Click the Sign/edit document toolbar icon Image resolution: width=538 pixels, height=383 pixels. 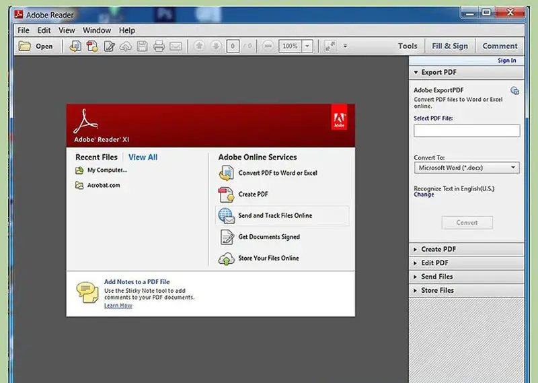click(109, 46)
